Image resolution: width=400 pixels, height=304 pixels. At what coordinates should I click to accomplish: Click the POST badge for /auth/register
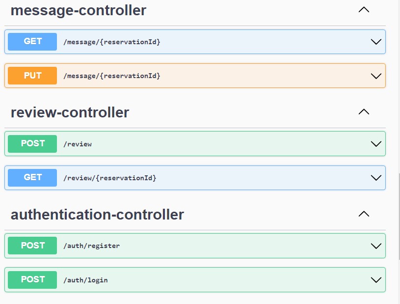click(x=32, y=246)
